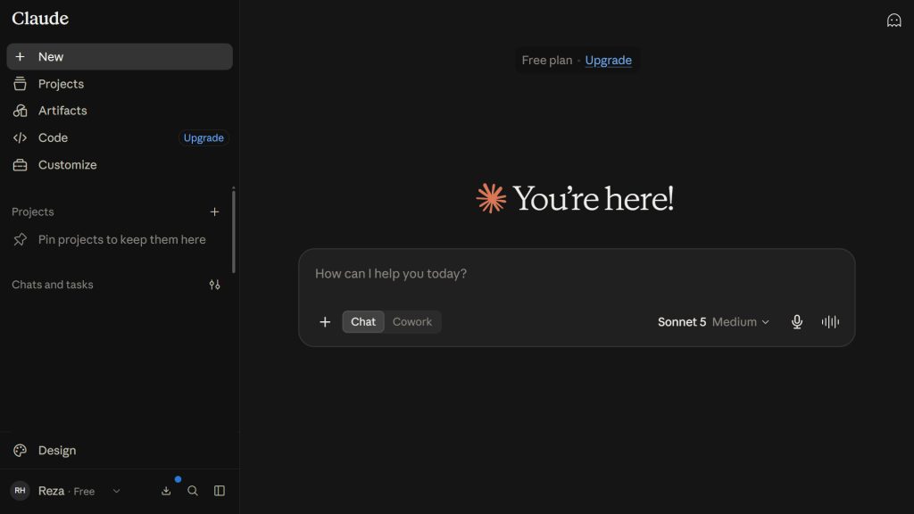Viewport: 914px width, 514px height.
Task: Click the 'Pin projects to keep them here' text
Action: tap(121, 239)
